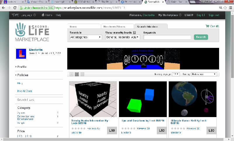
Task: Open the Nearby Avatar Information cube thumbnail
Action: [x=93, y=99]
